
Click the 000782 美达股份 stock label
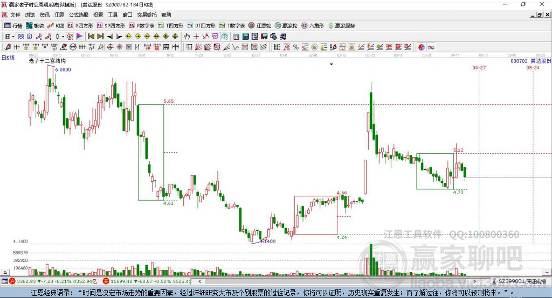click(530, 61)
